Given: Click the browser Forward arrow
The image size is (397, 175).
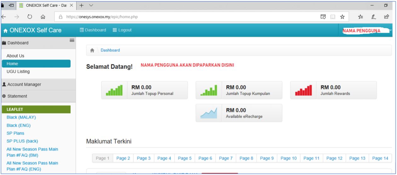Looking at the screenshot, I should pyautogui.click(x=17, y=16).
